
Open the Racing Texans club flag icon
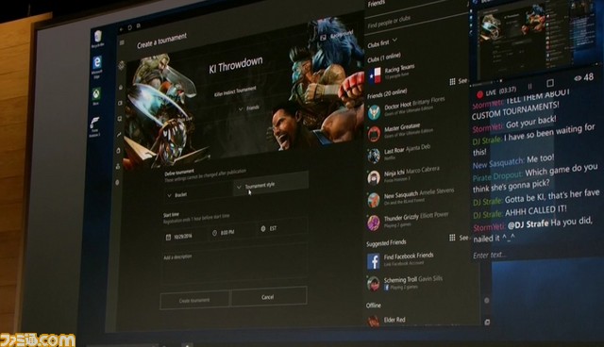click(375, 75)
